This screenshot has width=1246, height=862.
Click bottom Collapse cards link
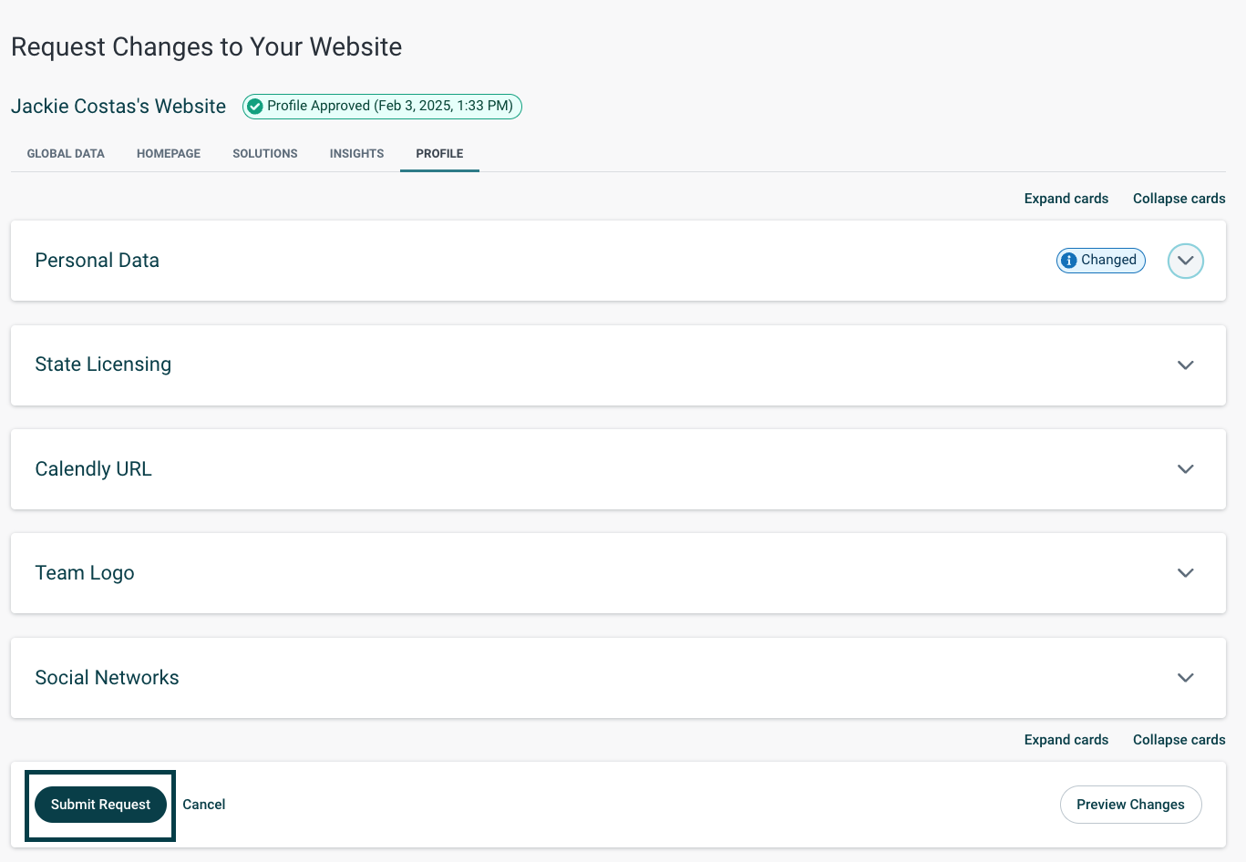point(1179,740)
